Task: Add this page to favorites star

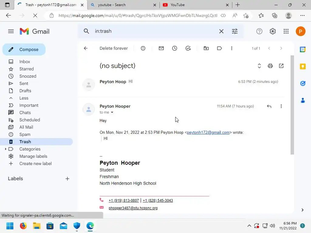Action: point(246,15)
